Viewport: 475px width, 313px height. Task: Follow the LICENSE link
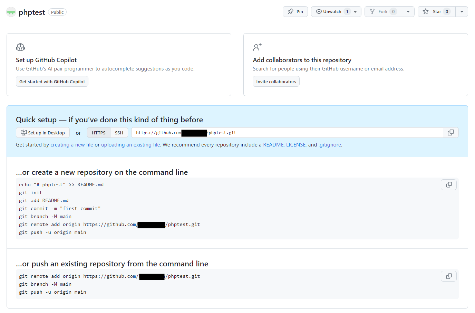tap(296, 145)
